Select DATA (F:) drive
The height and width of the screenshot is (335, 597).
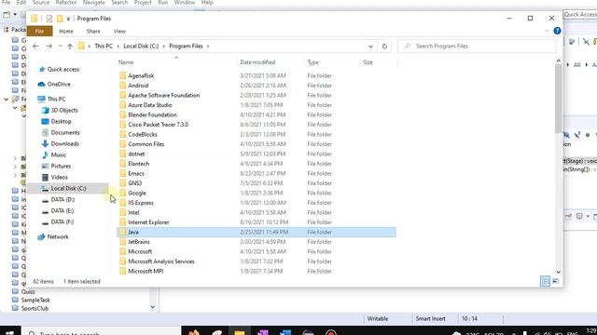(x=58, y=221)
